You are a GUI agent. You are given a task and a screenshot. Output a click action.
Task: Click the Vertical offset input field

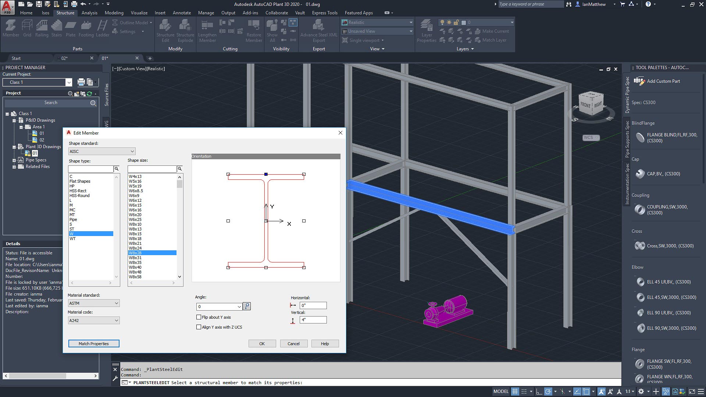tap(313, 320)
